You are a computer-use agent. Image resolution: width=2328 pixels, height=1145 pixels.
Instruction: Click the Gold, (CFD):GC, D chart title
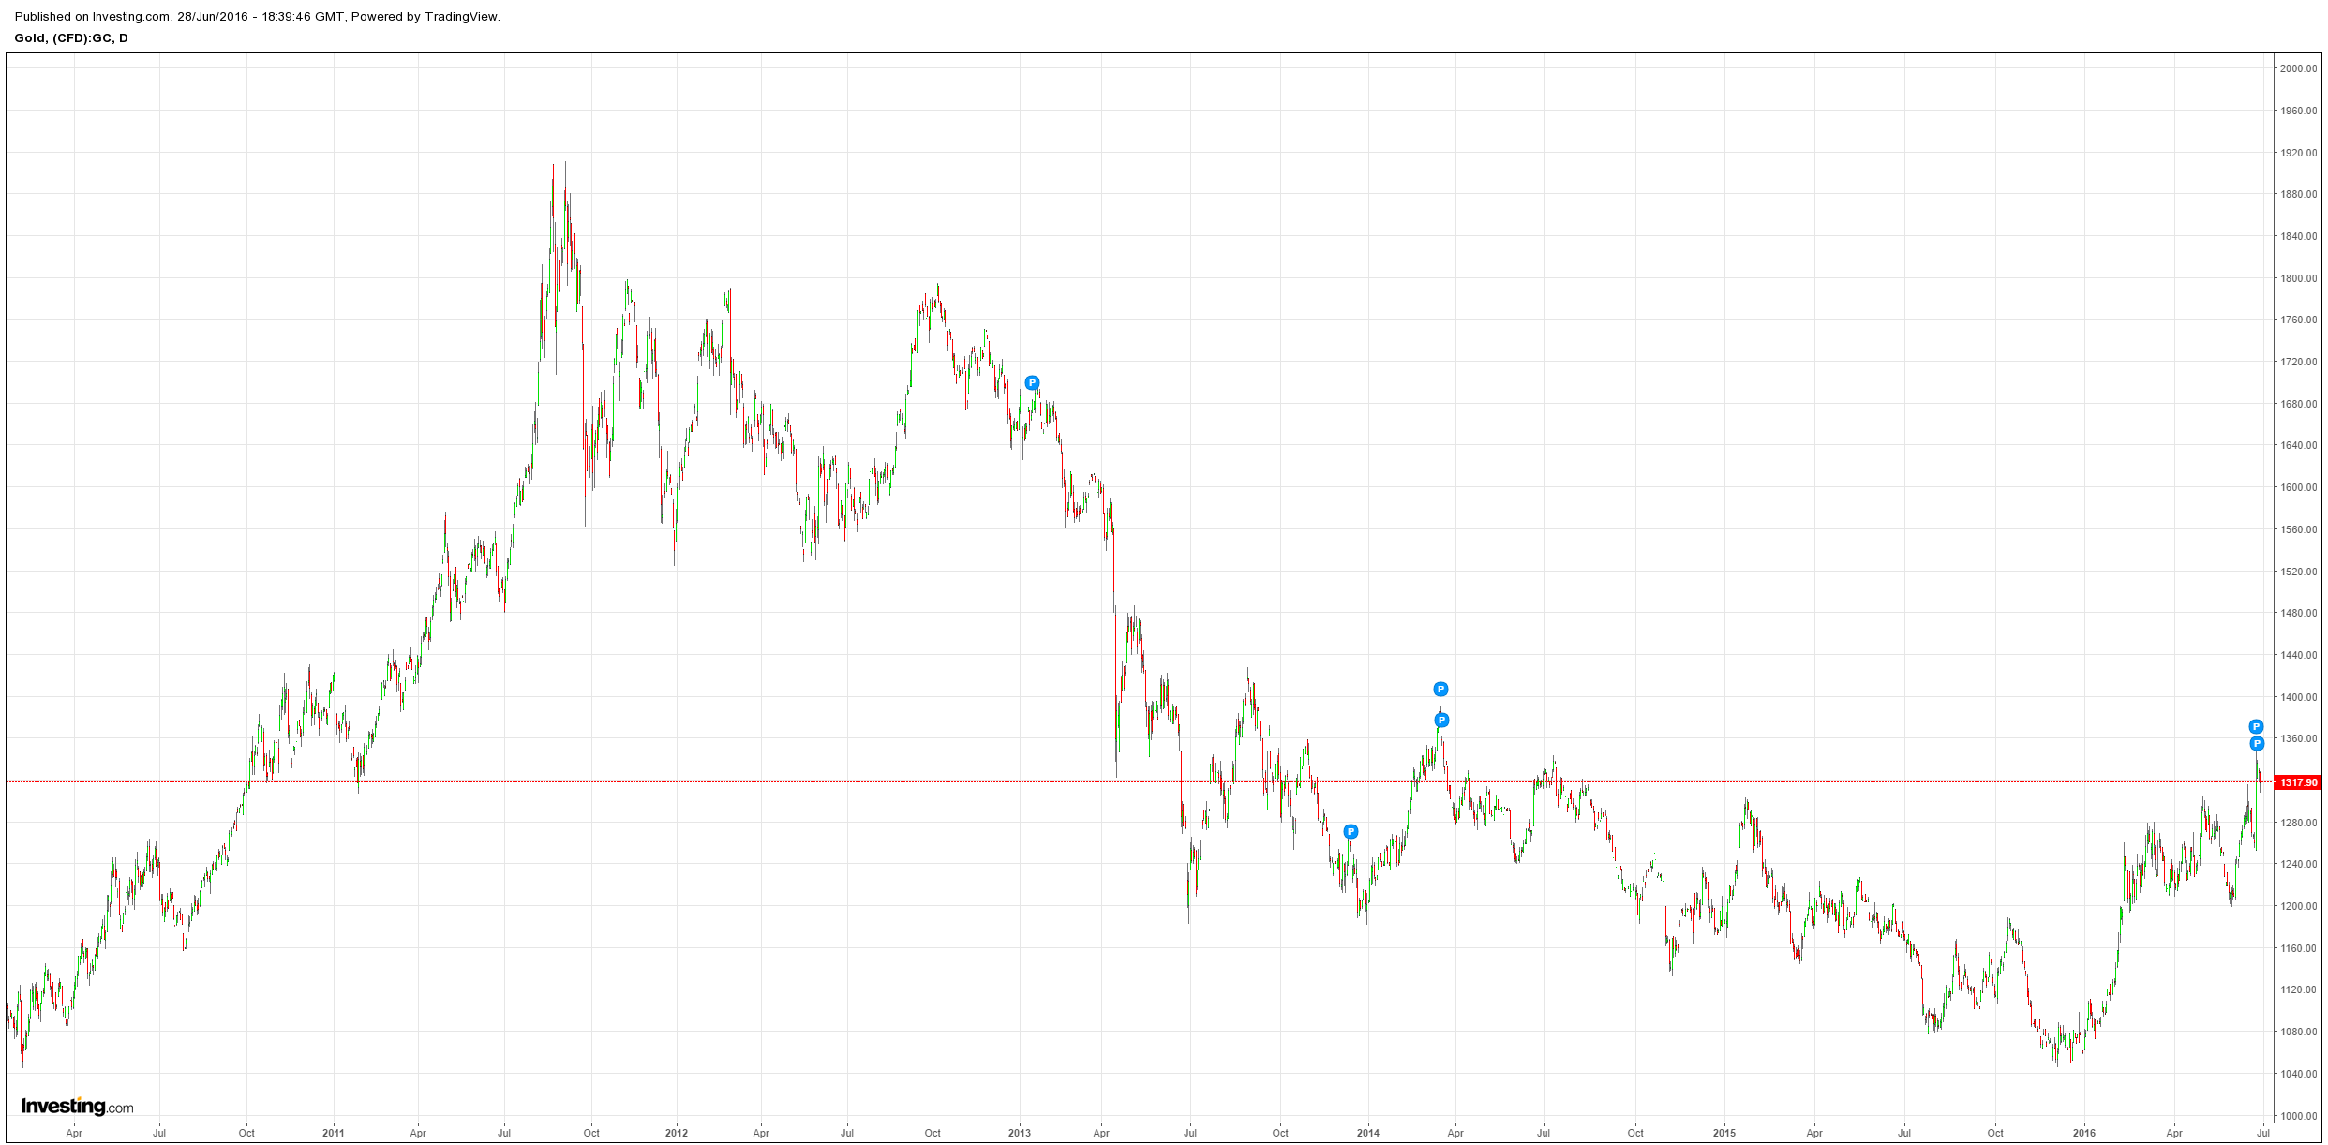pos(71,37)
